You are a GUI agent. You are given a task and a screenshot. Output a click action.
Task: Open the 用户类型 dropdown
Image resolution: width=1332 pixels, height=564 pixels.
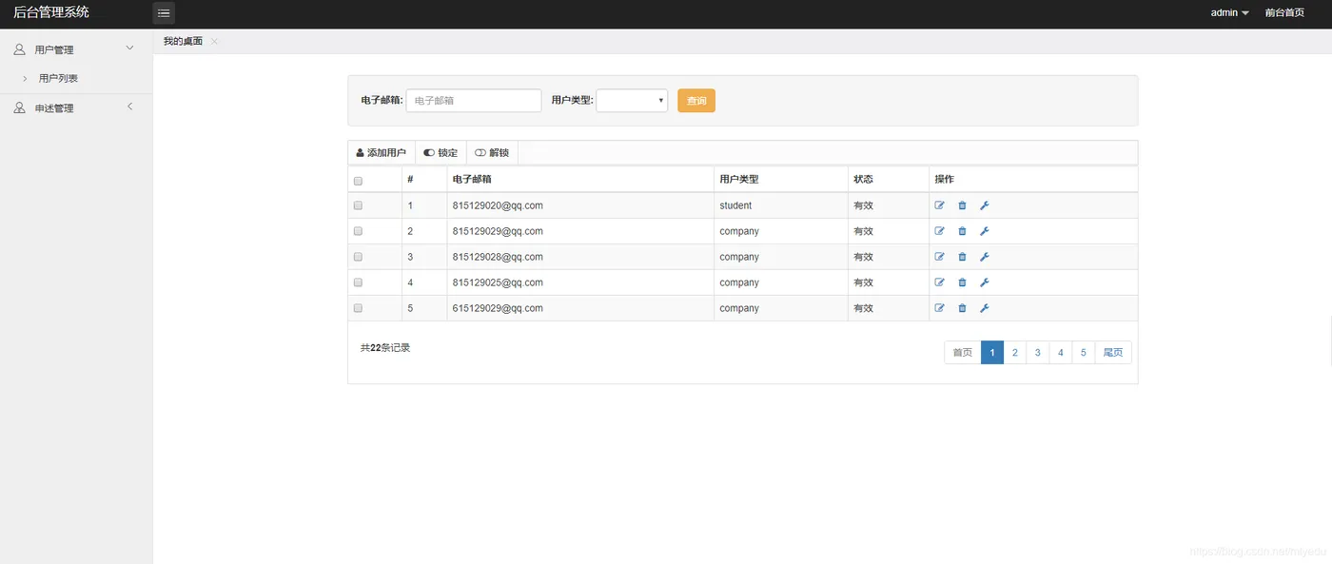pyautogui.click(x=632, y=100)
